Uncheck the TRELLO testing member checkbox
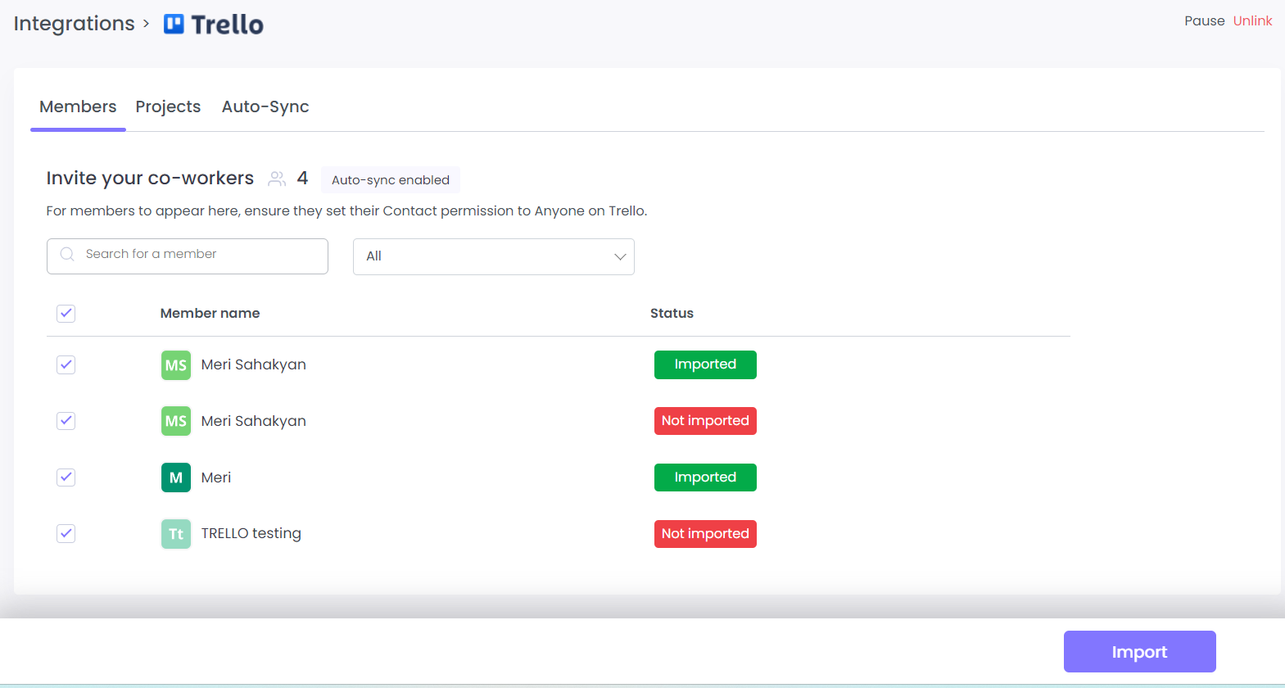Image resolution: width=1285 pixels, height=688 pixels. click(66, 534)
